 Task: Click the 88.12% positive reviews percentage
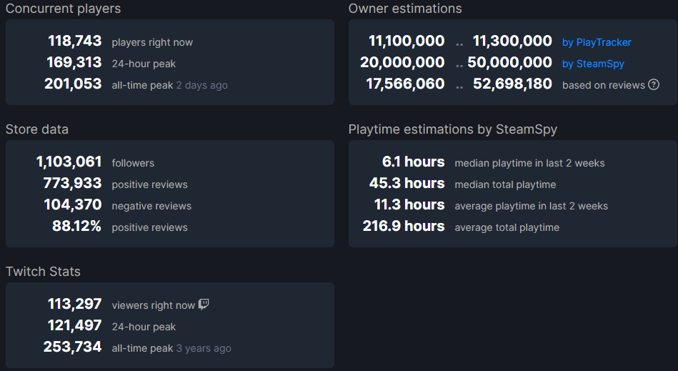coord(76,226)
